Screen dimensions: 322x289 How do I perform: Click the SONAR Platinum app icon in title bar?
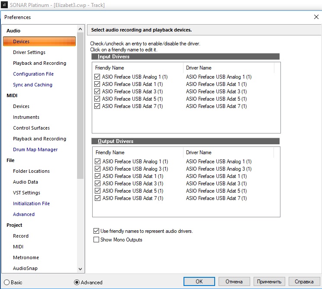(x=4, y=5)
